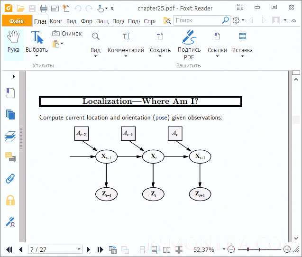Print the document with printer icon

(44, 9)
